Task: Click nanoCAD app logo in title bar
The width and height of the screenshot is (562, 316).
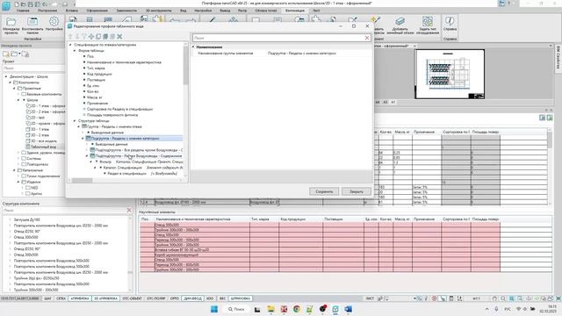Action: point(6,5)
